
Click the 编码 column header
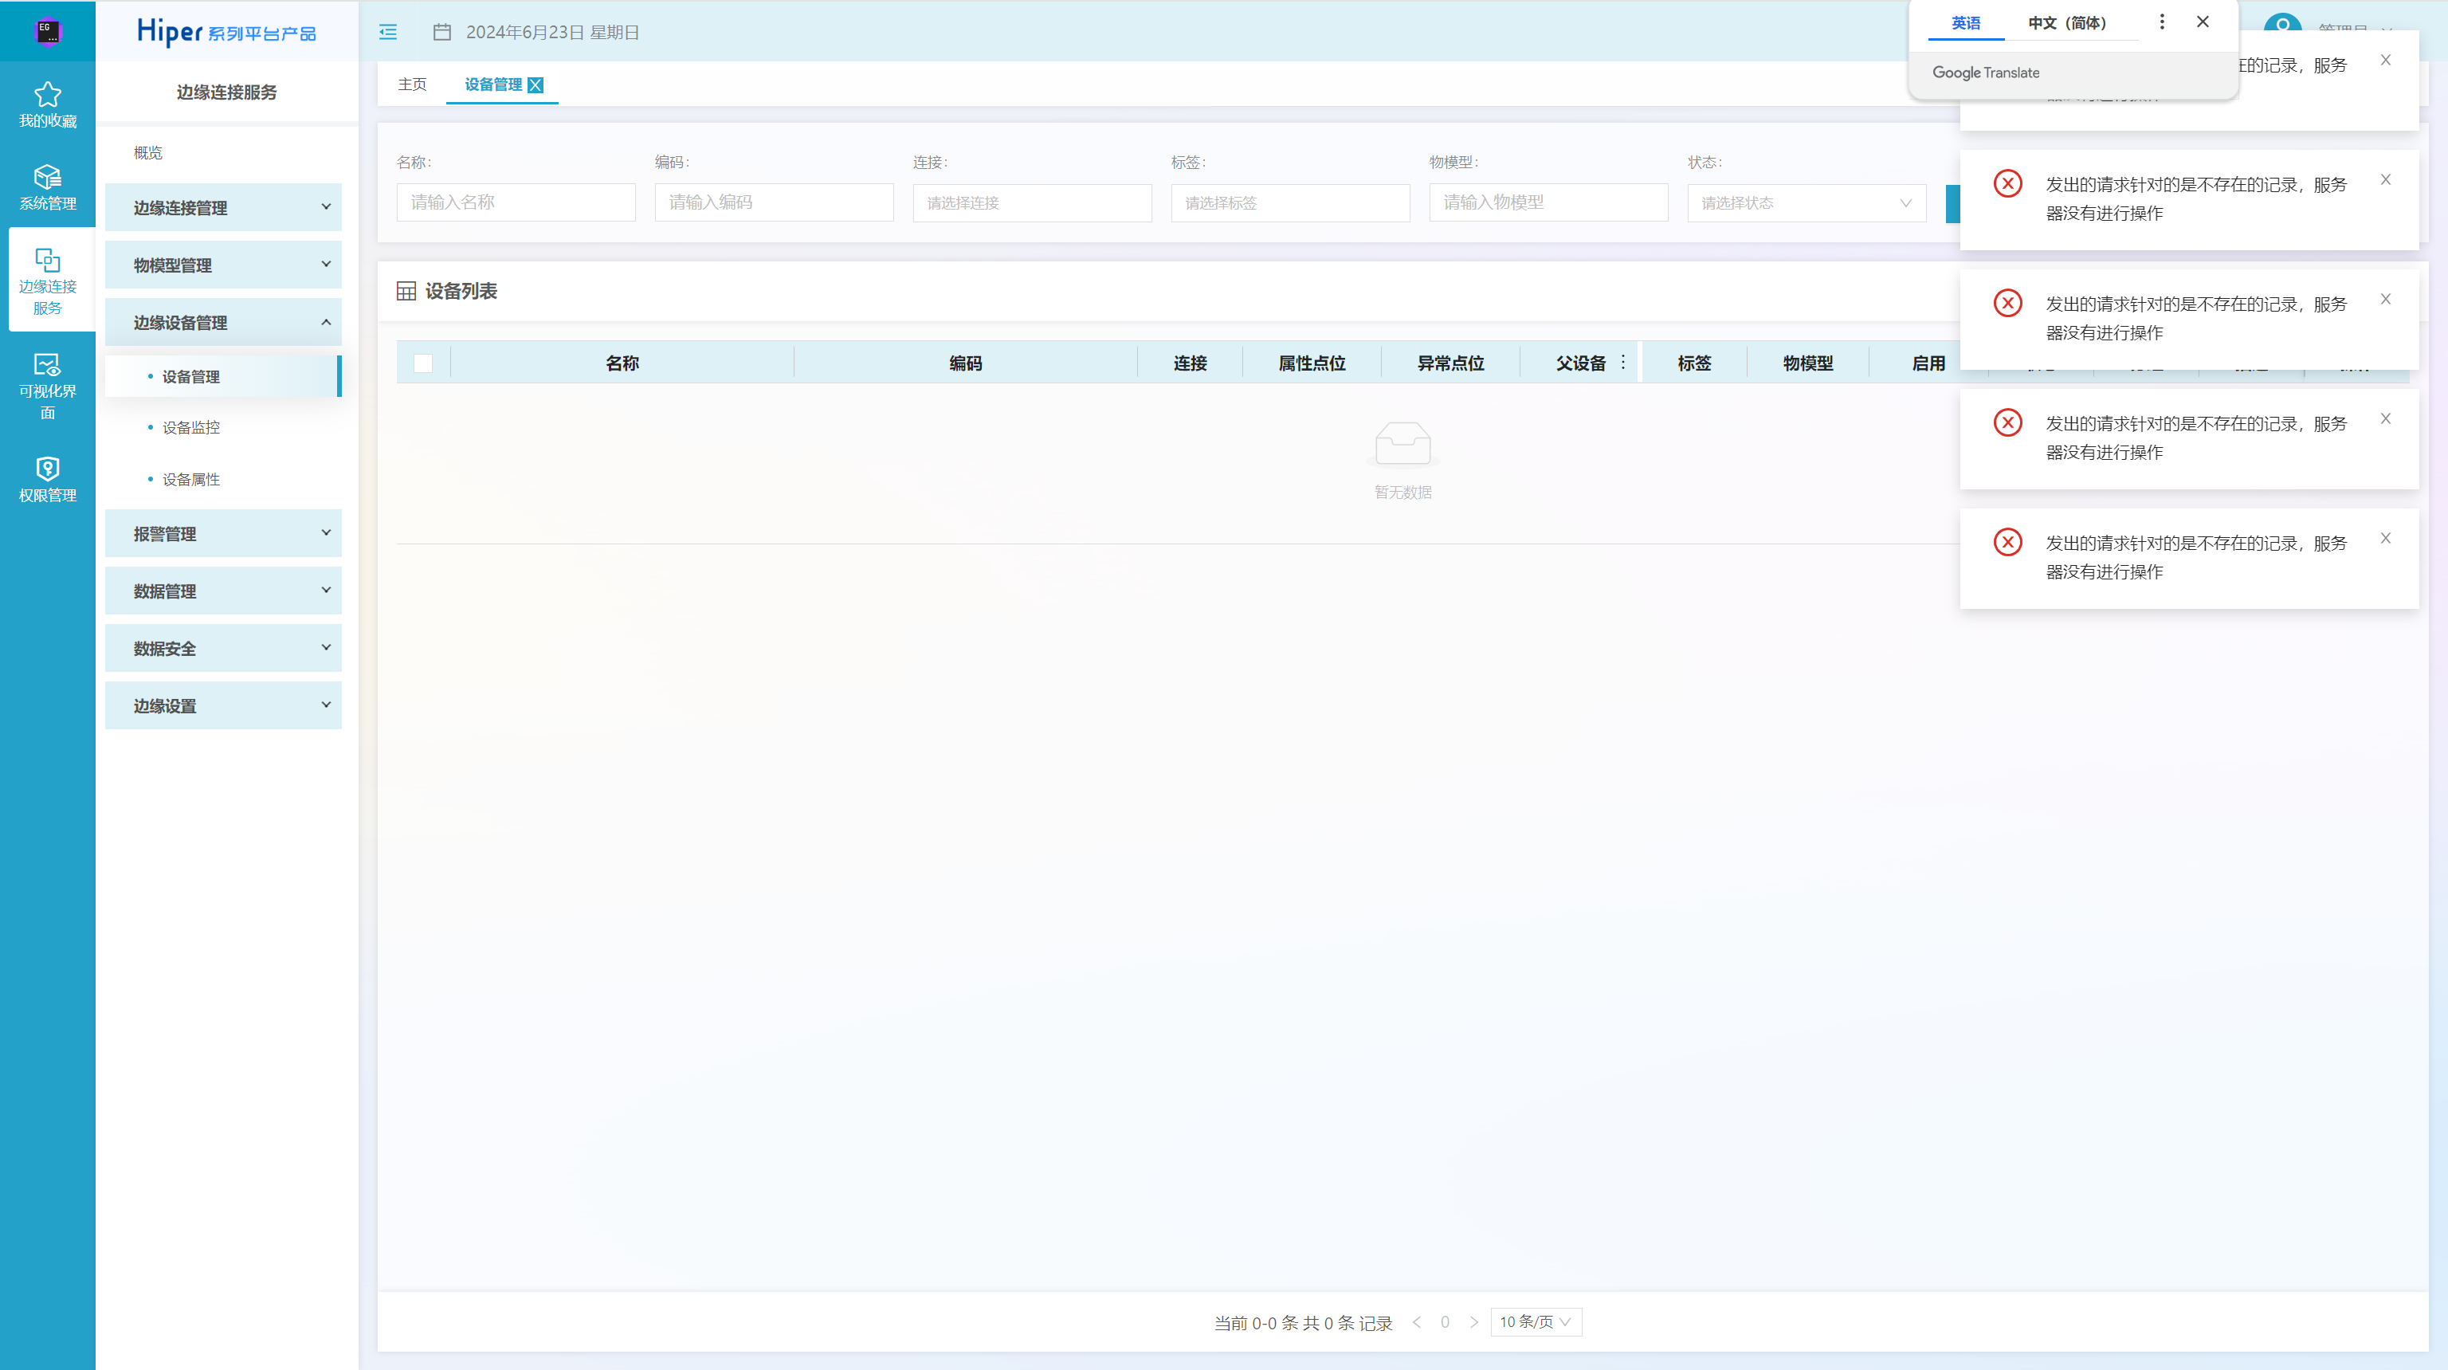tap(966, 363)
